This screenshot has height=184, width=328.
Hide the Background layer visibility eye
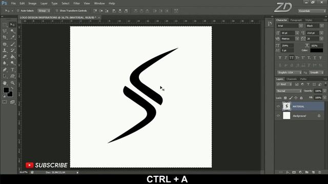click(278, 116)
